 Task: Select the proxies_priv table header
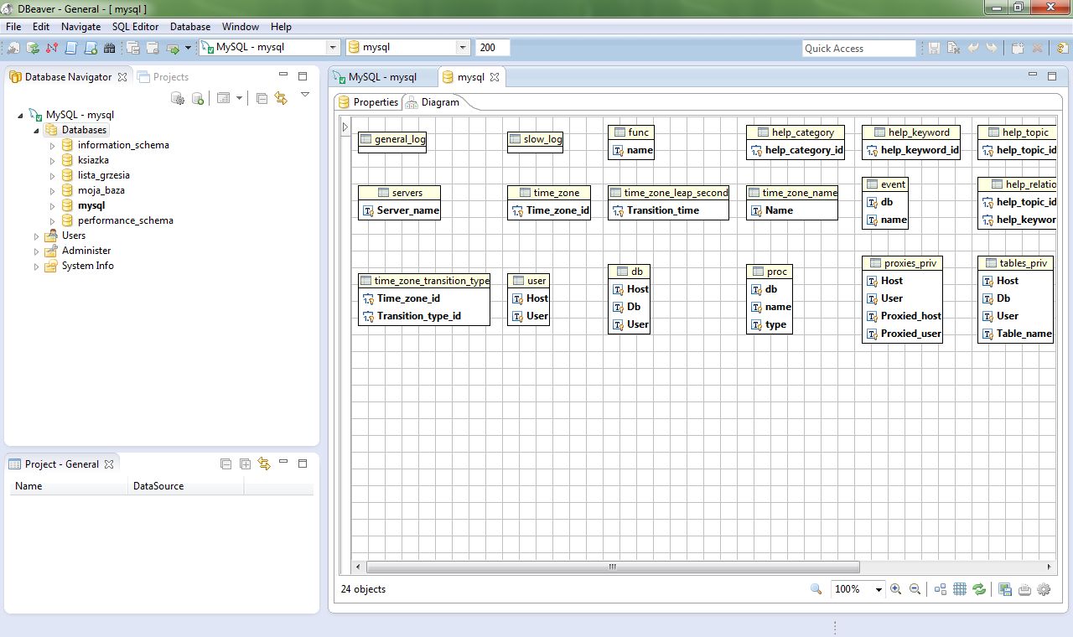(902, 263)
